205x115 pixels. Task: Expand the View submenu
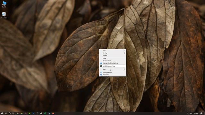[x=113, y=50]
